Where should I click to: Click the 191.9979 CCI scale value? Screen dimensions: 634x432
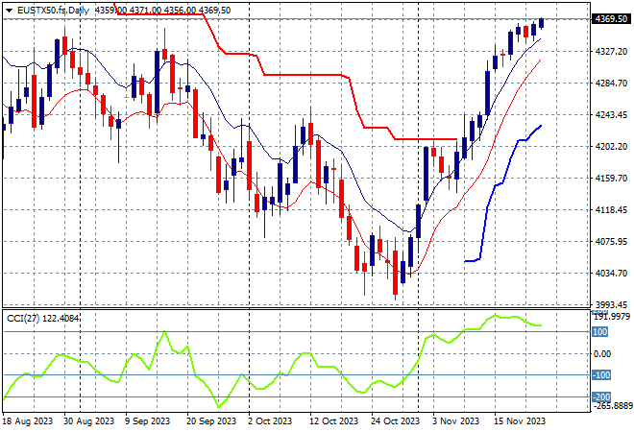click(612, 317)
